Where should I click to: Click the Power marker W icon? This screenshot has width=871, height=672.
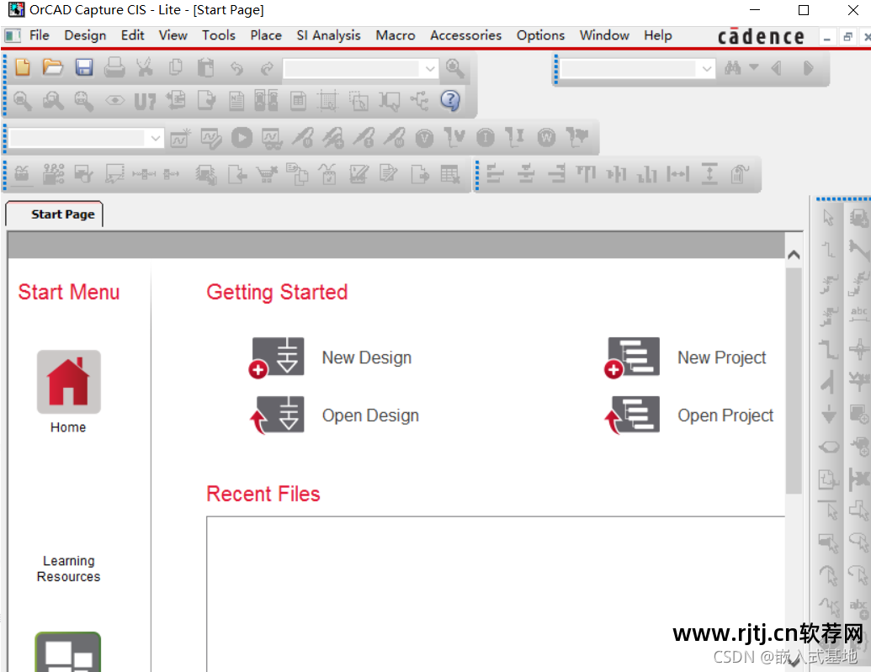(x=547, y=138)
